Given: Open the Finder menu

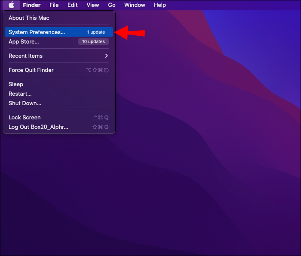Looking at the screenshot, I should tap(32, 5).
